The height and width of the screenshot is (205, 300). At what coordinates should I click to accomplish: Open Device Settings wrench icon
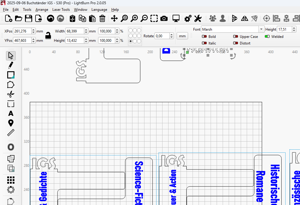tap(198, 19)
